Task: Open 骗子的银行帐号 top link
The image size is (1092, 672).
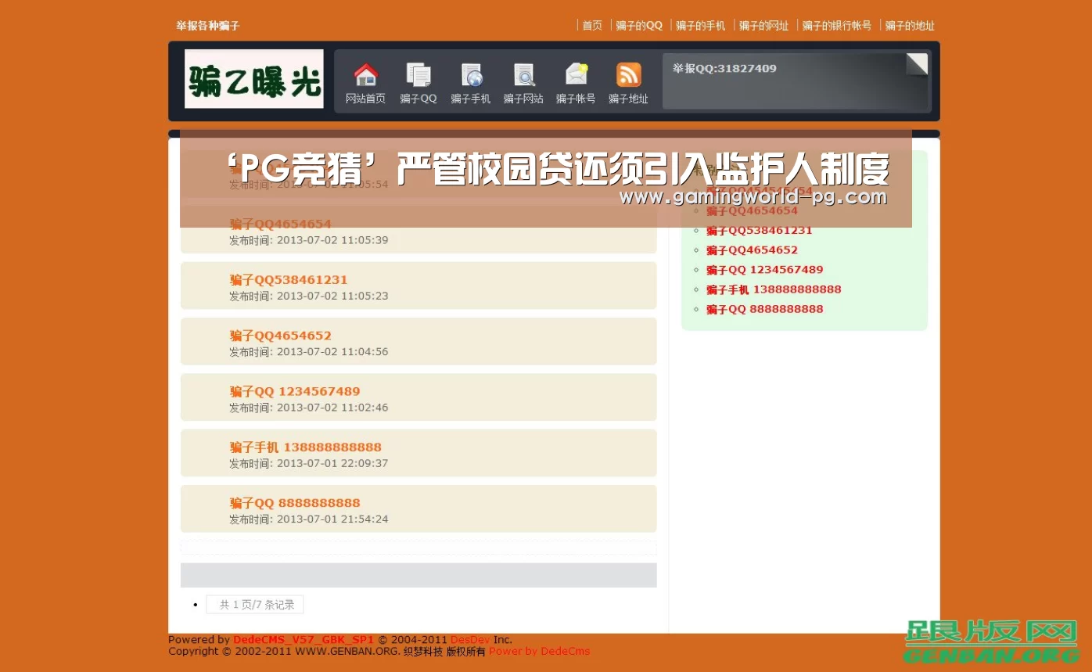Action: (837, 26)
